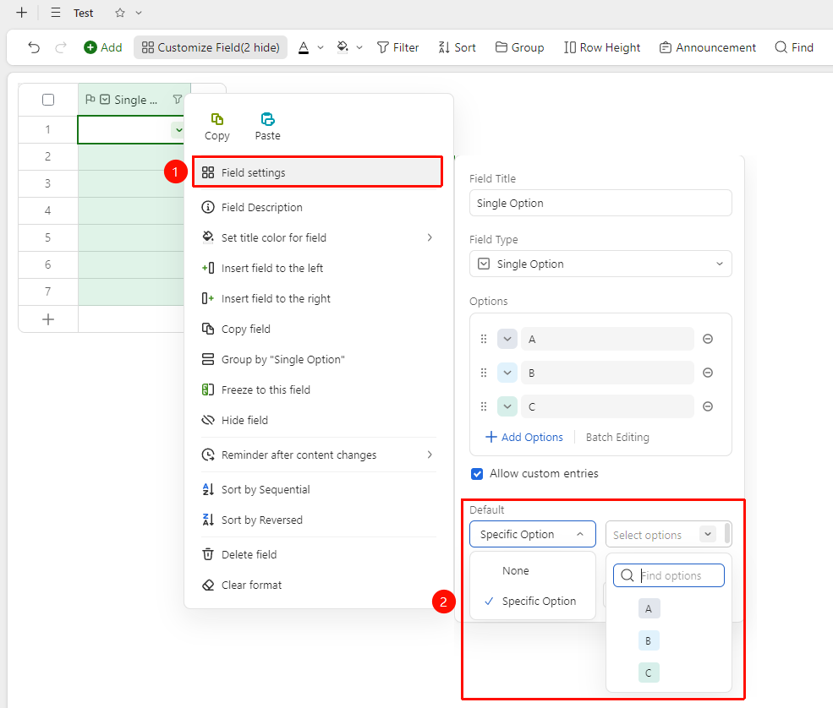This screenshot has width=833, height=708.
Task: Click Batch Editing link
Action: pyautogui.click(x=617, y=438)
